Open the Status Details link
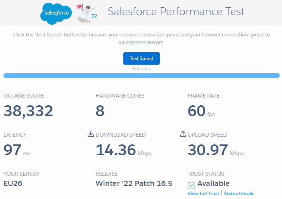The width and height of the screenshot is (282, 199). [x=239, y=194]
